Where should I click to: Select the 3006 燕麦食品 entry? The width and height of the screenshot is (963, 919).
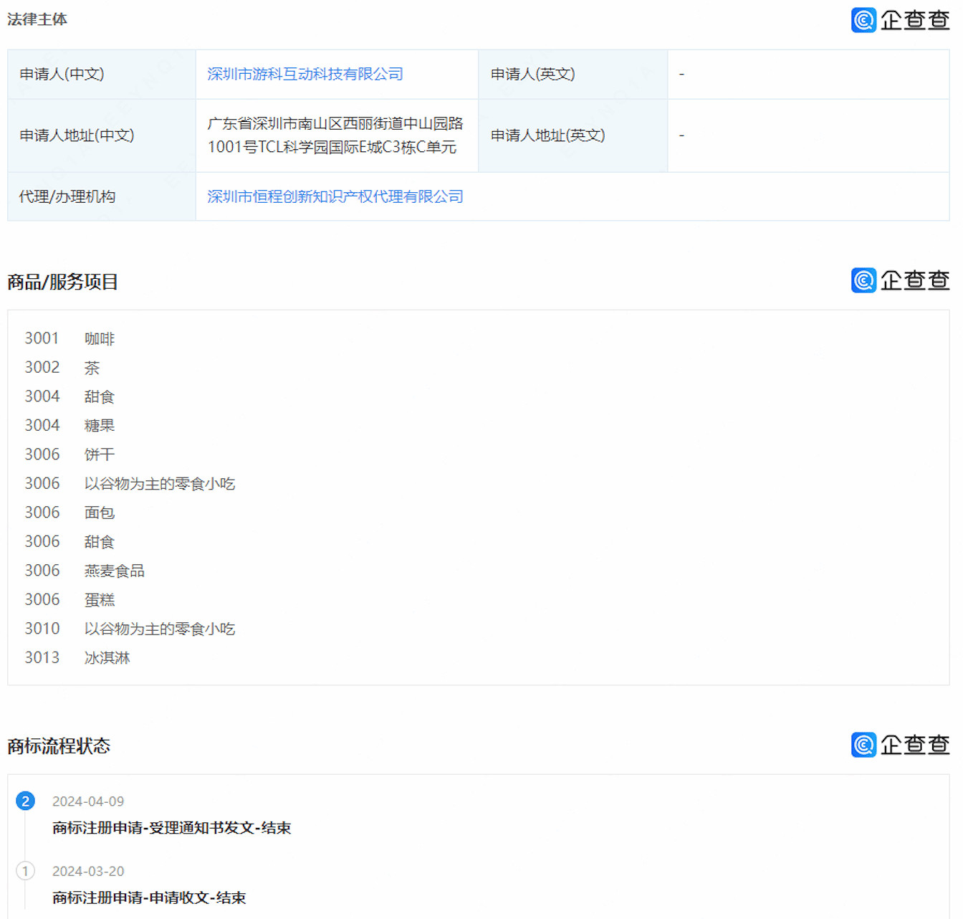pos(85,571)
